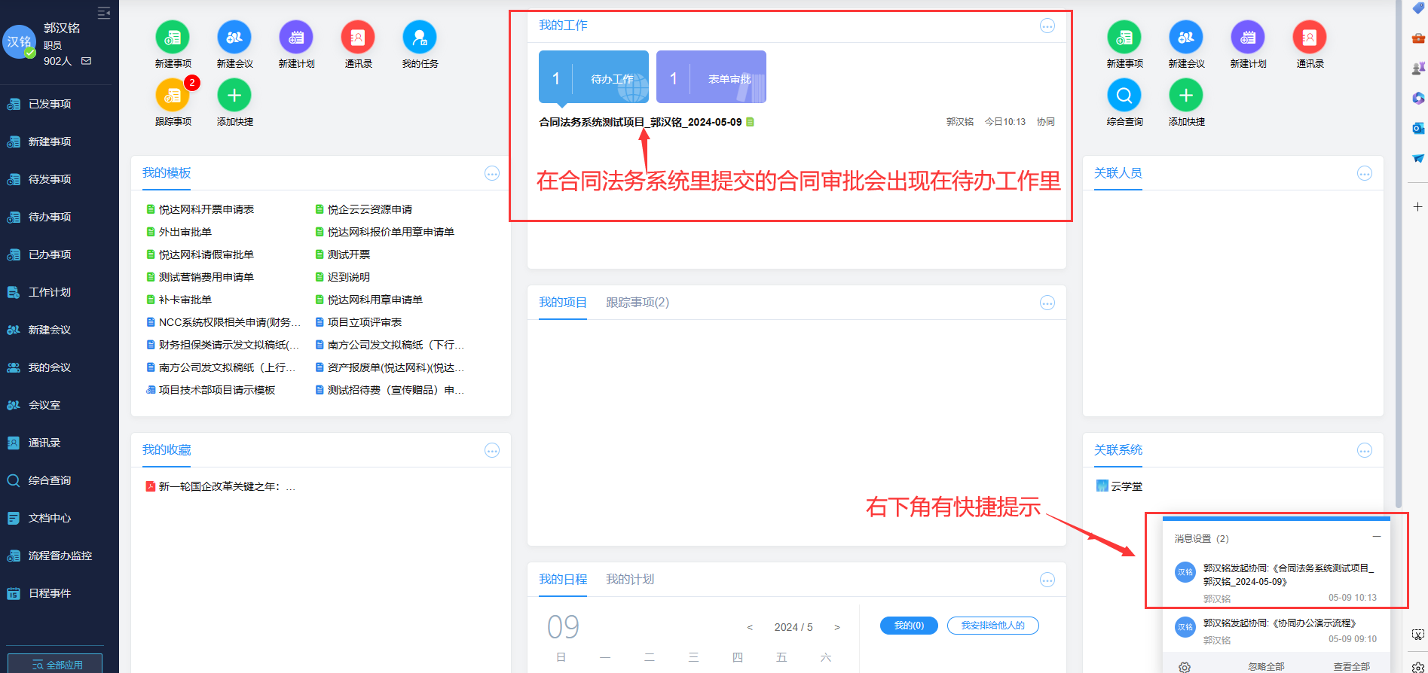Viewport: 1428px width, 673px height.
Task: Open the 我的任务 shortcut icon
Action: tap(420, 38)
